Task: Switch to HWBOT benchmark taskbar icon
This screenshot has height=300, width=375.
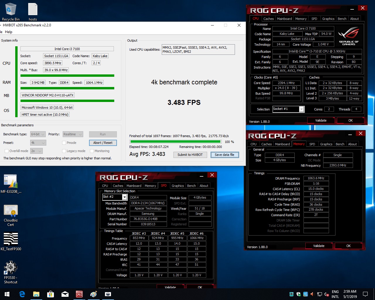Action: 108,294
